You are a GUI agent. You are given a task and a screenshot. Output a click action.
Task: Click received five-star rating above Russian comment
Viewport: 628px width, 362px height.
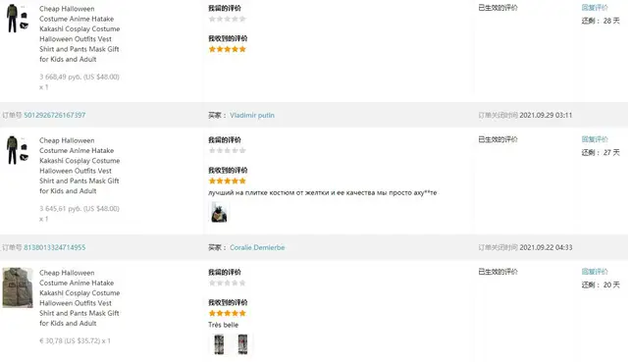coord(227,181)
